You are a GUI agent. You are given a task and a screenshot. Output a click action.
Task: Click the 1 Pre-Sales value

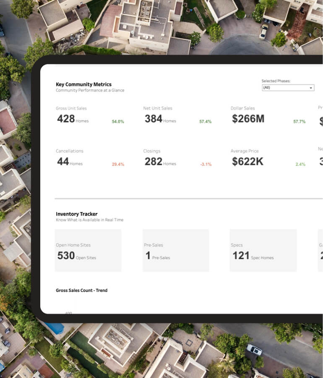pos(158,256)
